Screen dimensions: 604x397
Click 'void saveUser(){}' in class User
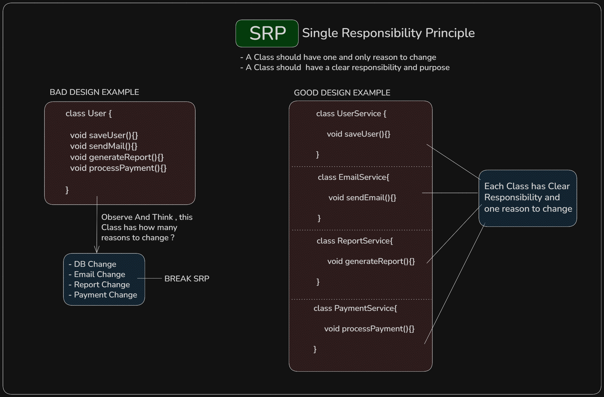[104, 135]
